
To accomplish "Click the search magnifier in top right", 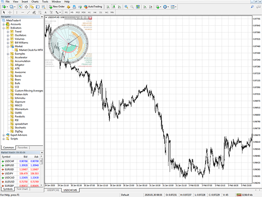I will point(252,7).
